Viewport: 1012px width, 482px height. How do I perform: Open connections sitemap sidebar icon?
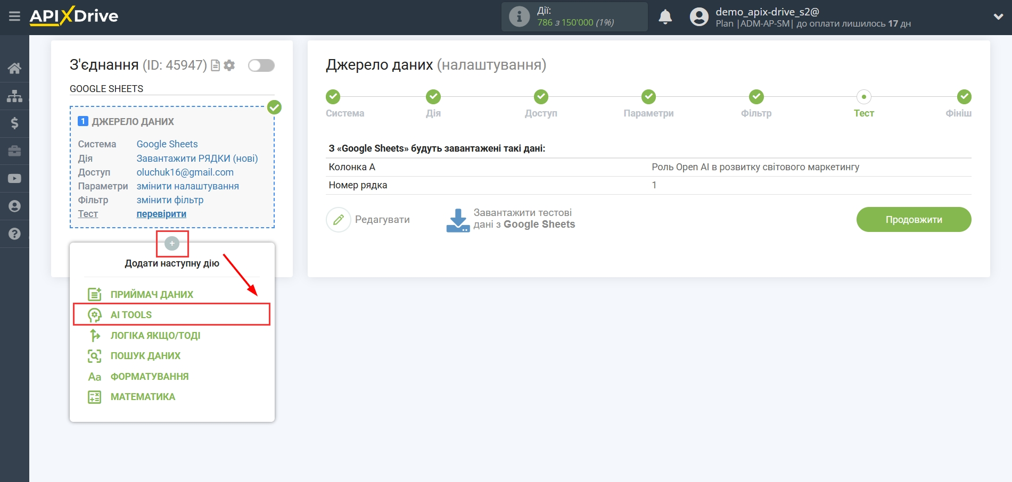tap(14, 96)
